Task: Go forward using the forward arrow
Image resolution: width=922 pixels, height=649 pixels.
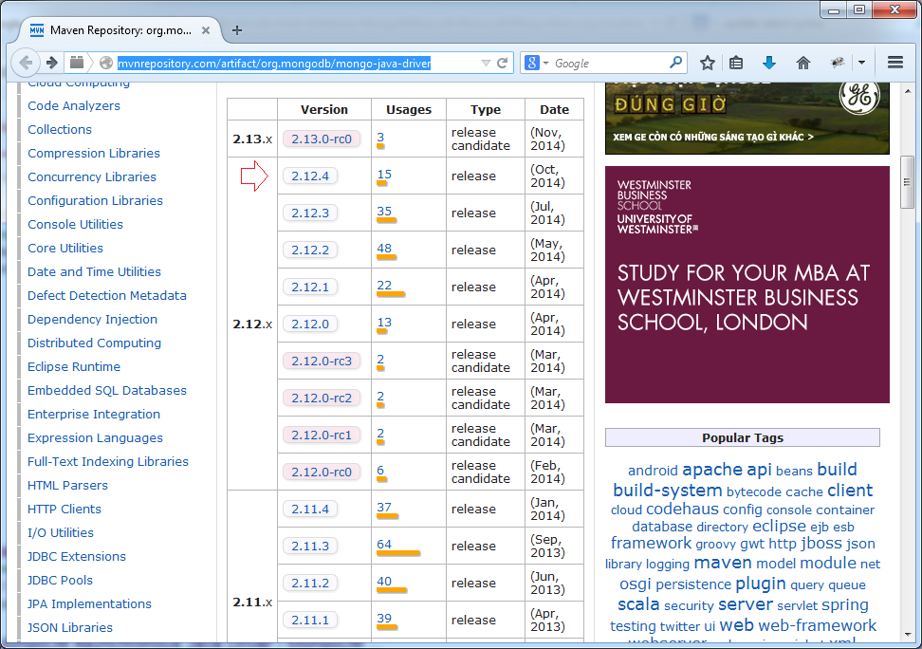Action: tap(52, 63)
